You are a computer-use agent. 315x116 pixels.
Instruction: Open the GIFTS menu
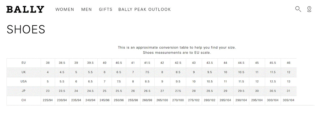click(106, 9)
